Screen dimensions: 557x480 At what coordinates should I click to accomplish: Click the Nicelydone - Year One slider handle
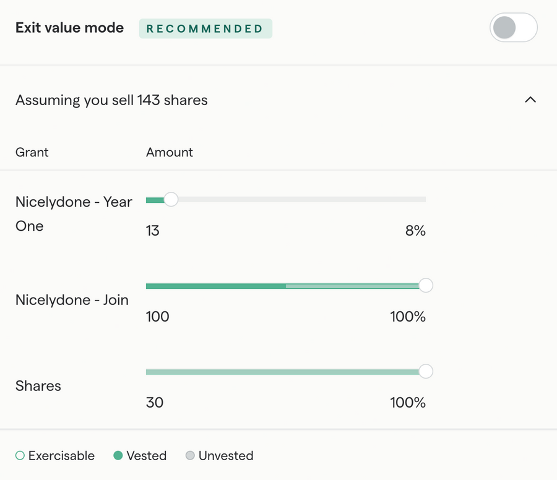(171, 199)
